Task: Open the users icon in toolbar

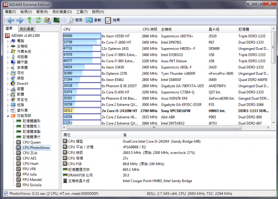Action: pyautogui.click(x=47, y=20)
